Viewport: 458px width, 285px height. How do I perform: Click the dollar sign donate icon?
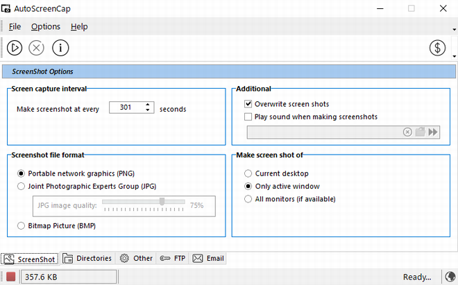point(437,48)
